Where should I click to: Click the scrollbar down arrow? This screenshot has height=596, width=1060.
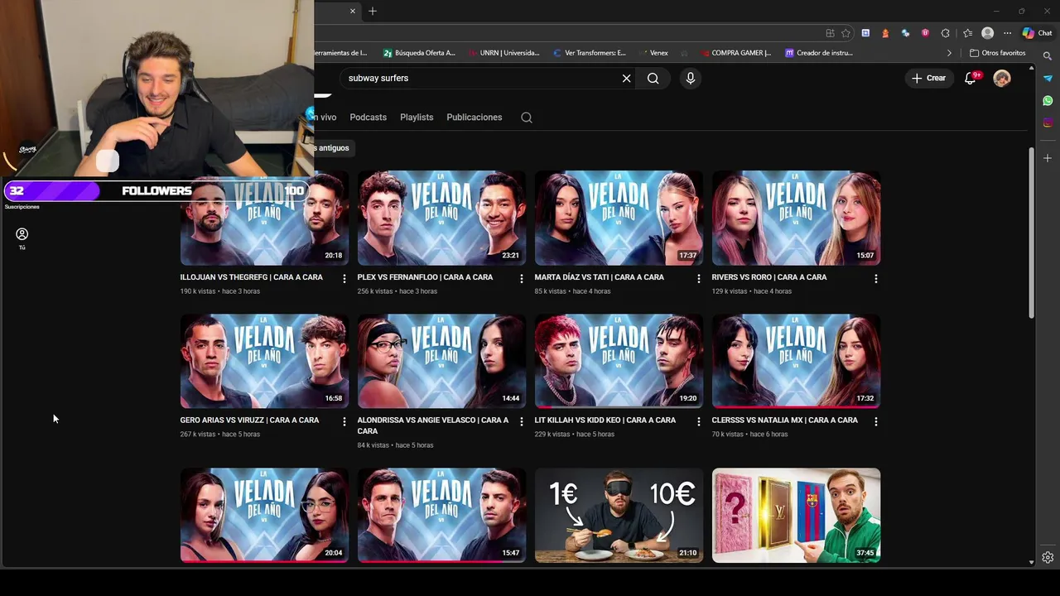(x=1031, y=562)
